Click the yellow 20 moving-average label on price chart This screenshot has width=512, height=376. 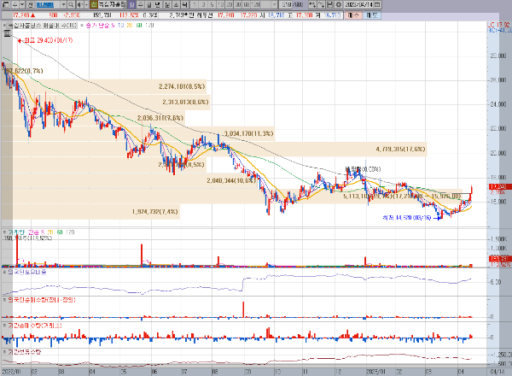[x=130, y=25]
